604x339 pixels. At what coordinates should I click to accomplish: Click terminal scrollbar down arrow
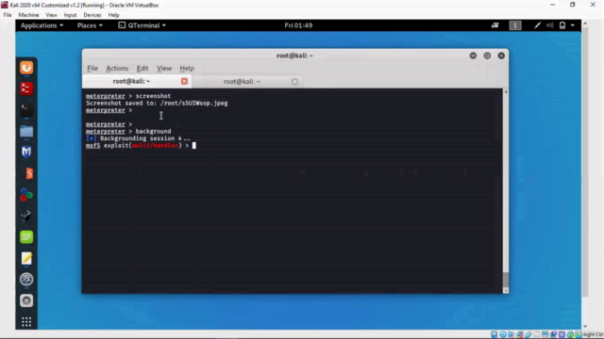click(x=506, y=291)
